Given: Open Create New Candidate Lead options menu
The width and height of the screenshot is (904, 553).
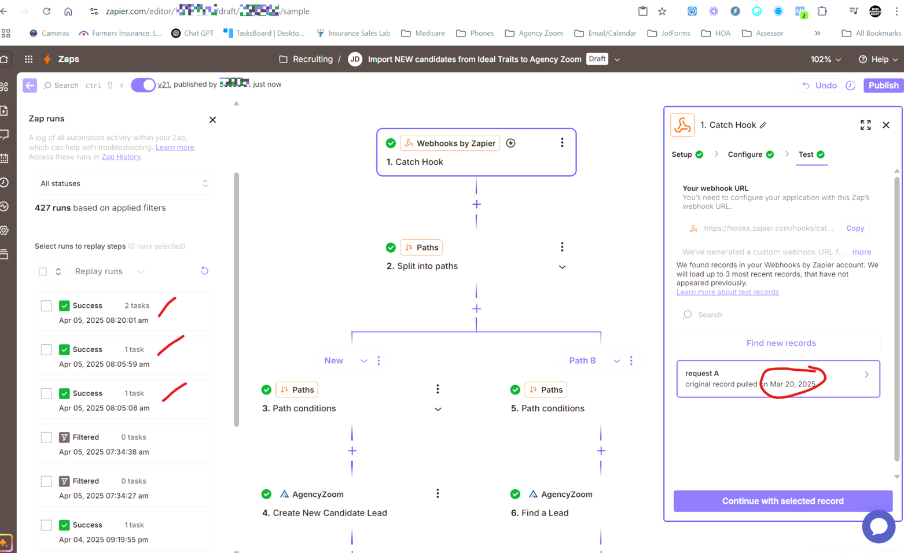Looking at the screenshot, I should tap(438, 493).
